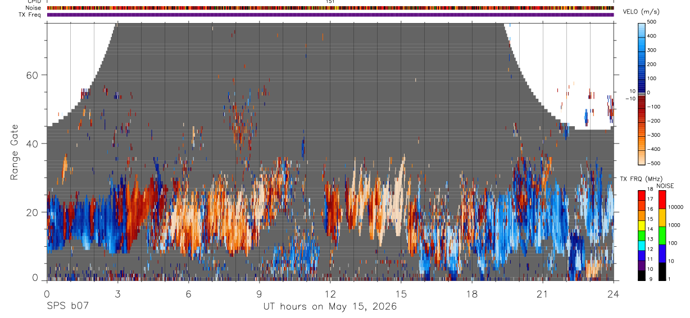Viewport: 690px width, 318px height.
Task: Click the '−300' velocity scale label
Action: [654, 135]
